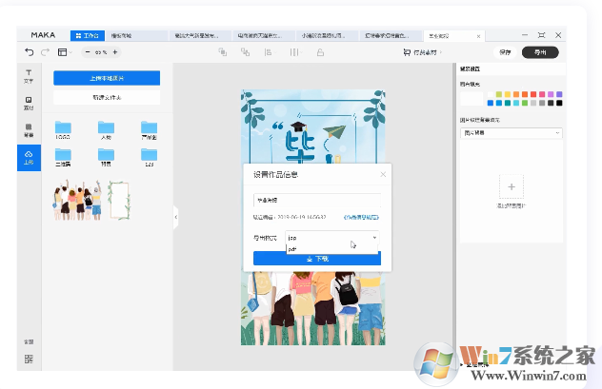Switch to the blue workbench tab

[x=88, y=35]
